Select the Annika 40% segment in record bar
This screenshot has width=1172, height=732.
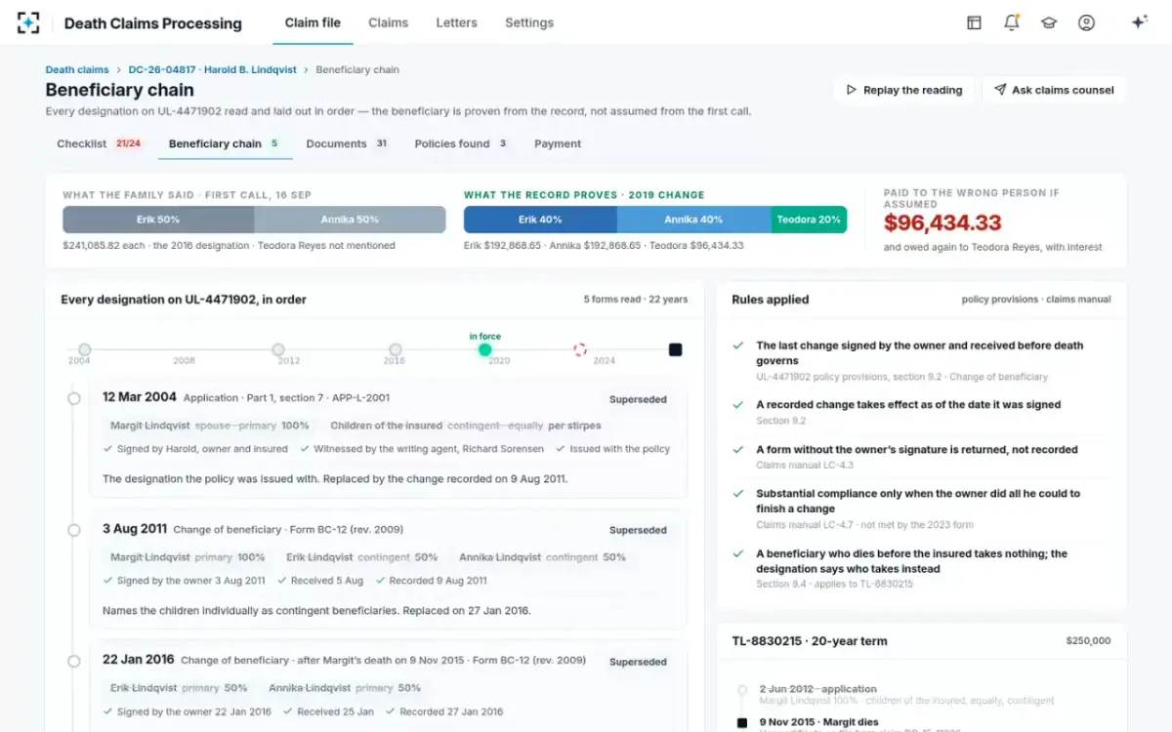(x=693, y=220)
